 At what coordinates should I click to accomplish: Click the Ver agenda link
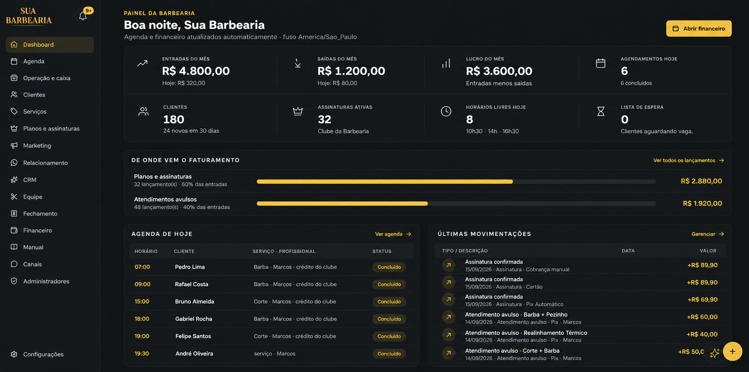pos(393,234)
